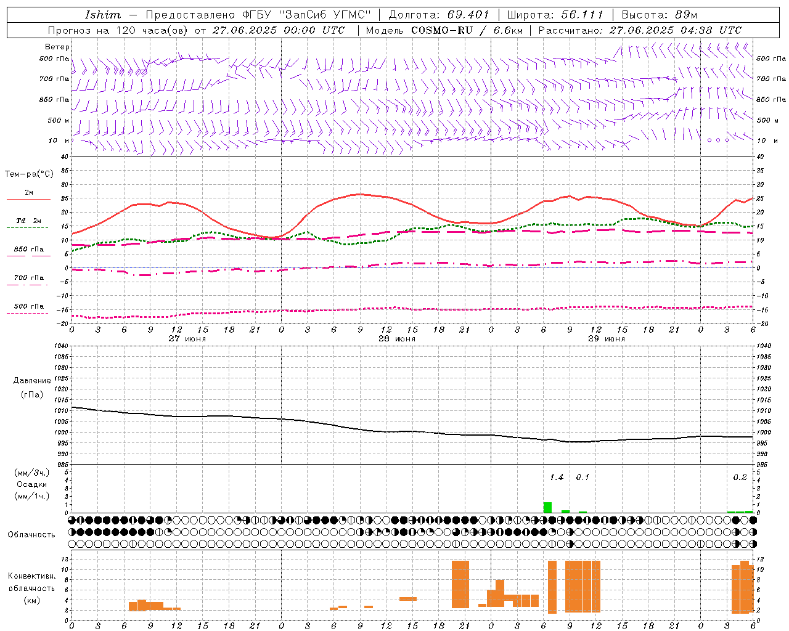Click the "Конвективн." convective cloud label
The height and width of the screenshot is (631, 789).
tap(32, 576)
